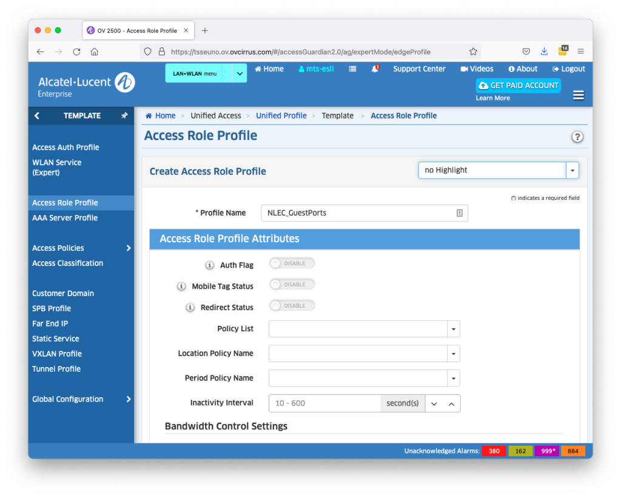Click info icon beside Redirect Status

[x=190, y=308]
